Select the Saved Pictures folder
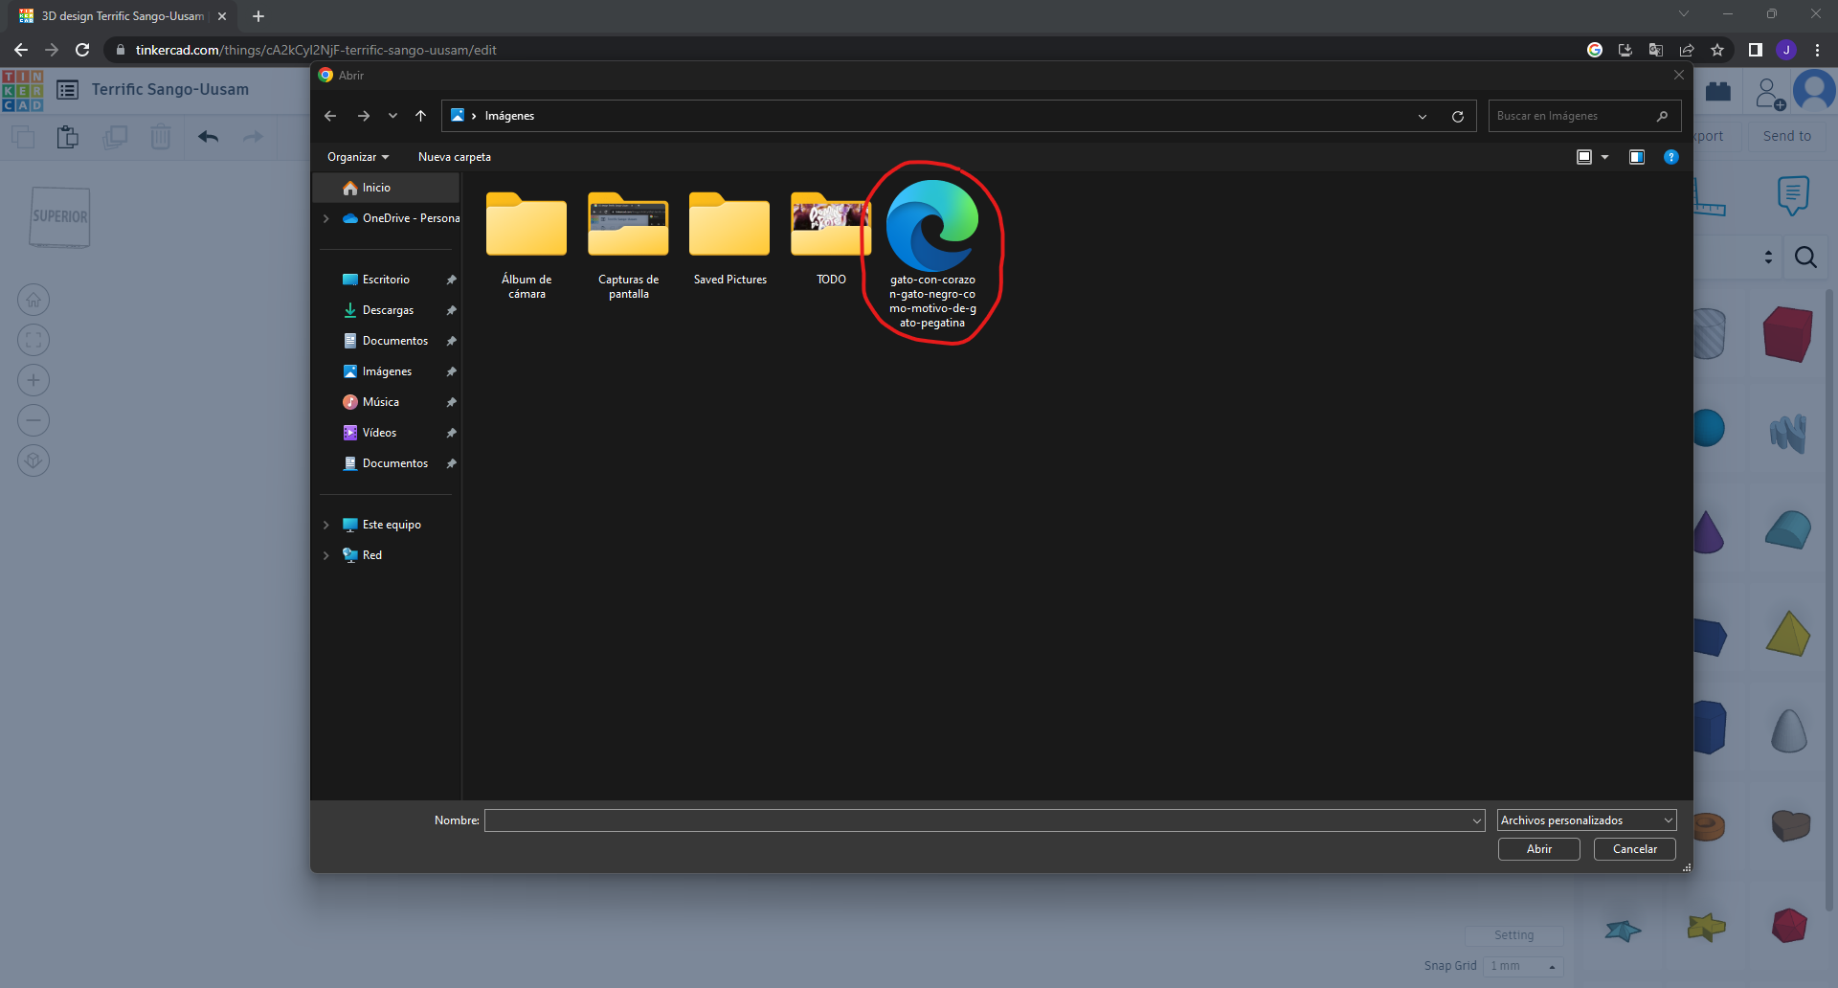 tap(729, 239)
